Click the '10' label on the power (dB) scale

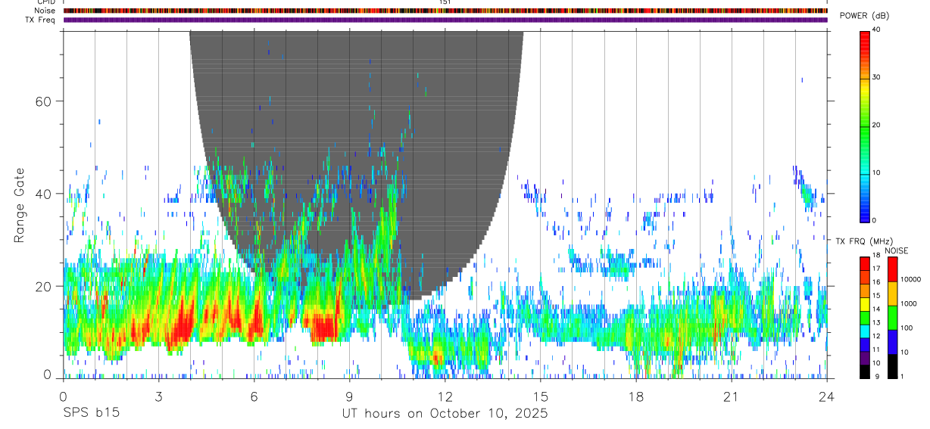[875, 173]
